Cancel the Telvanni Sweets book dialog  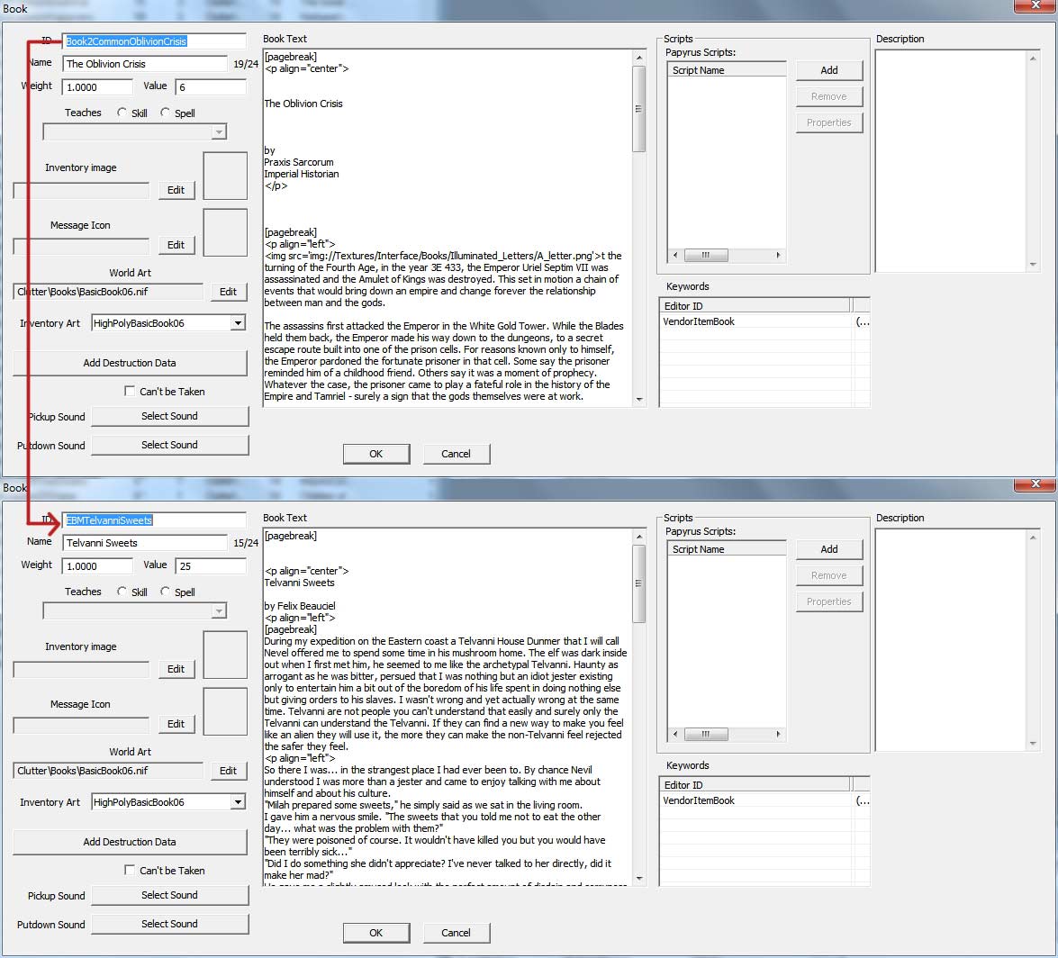click(456, 933)
